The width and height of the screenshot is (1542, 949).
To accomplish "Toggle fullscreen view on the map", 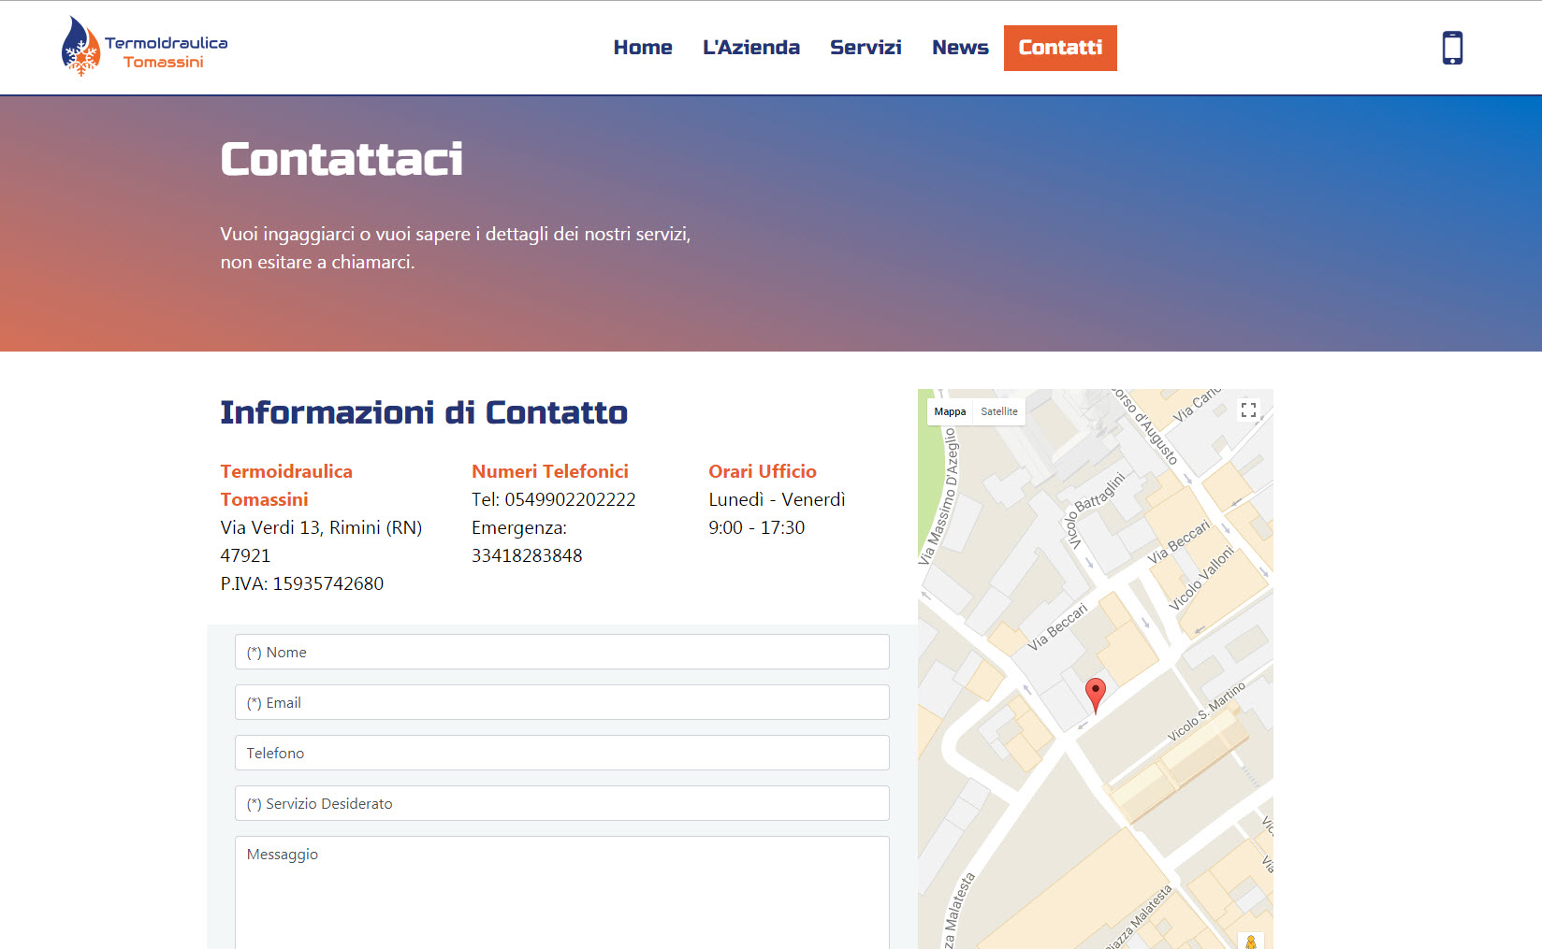I will pos(1248,410).
